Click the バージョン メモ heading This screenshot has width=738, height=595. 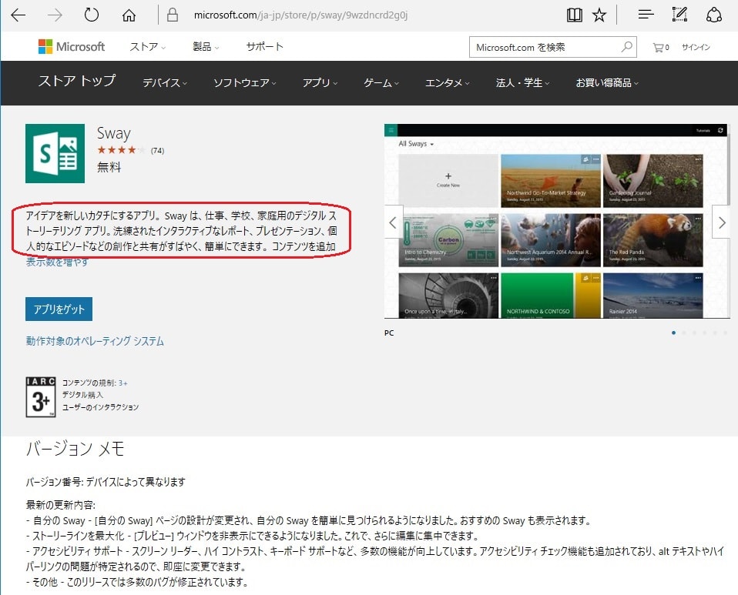click(75, 448)
